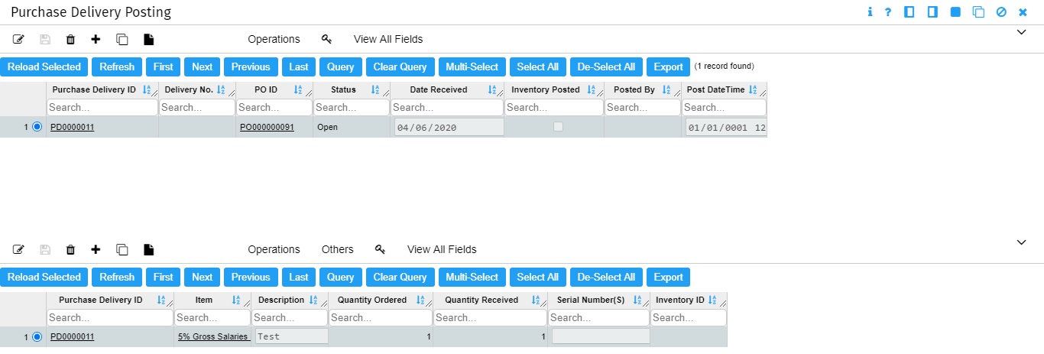Toggle the Inventory Posted checkbox

pyautogui.click(x=558, y=127)
